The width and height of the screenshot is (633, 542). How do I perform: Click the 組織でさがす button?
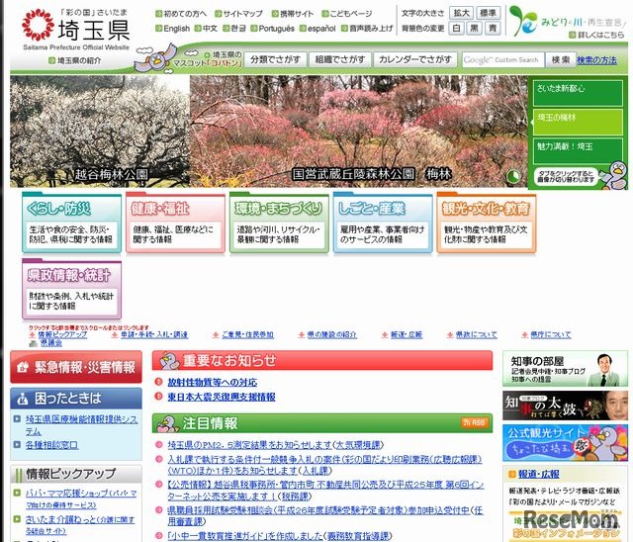[x=340, y=59]
